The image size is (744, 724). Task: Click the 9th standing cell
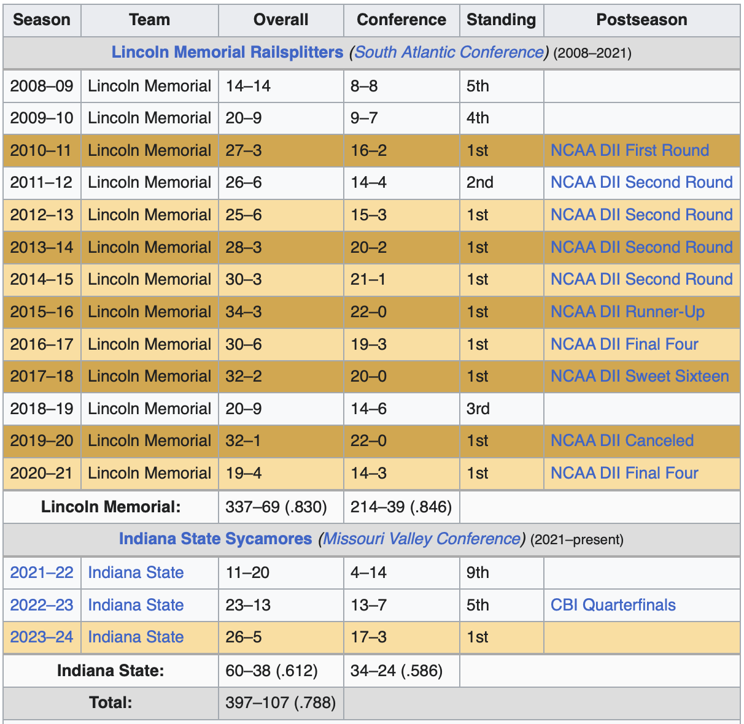coord(502,572)
